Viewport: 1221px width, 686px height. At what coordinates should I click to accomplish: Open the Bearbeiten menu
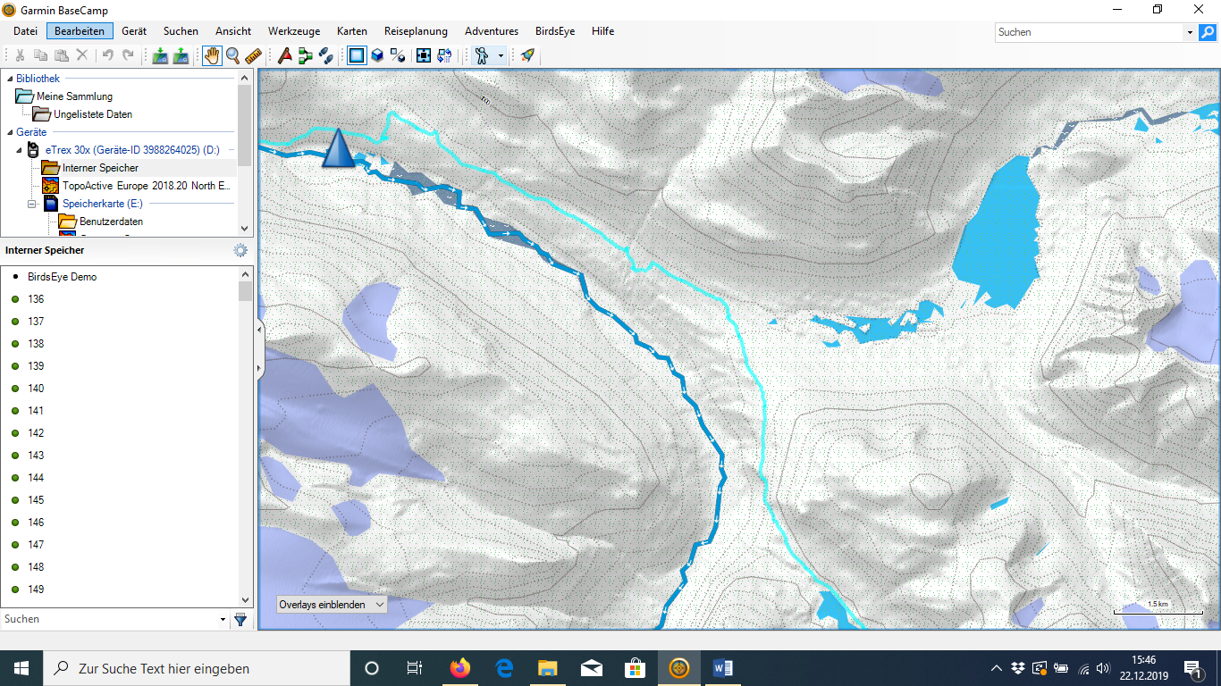(80, 31)
